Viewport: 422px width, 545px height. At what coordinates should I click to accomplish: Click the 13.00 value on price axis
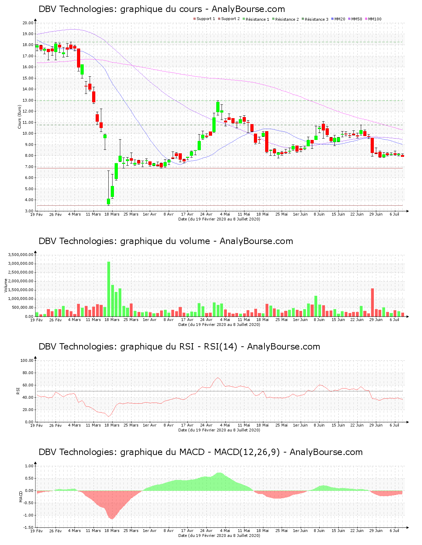click(28, 100)
